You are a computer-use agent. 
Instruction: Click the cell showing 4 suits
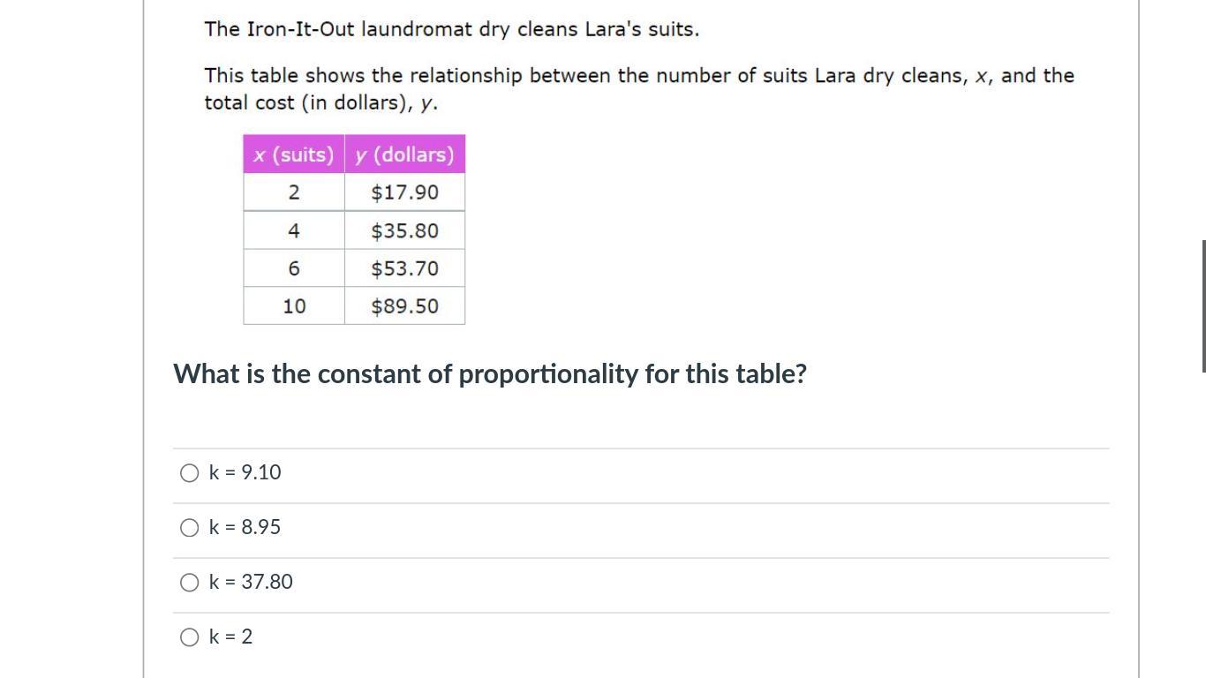pos(294,230)
